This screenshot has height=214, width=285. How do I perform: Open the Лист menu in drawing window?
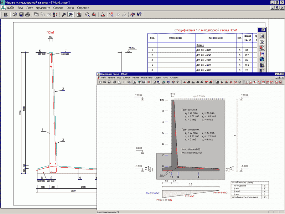30,7
